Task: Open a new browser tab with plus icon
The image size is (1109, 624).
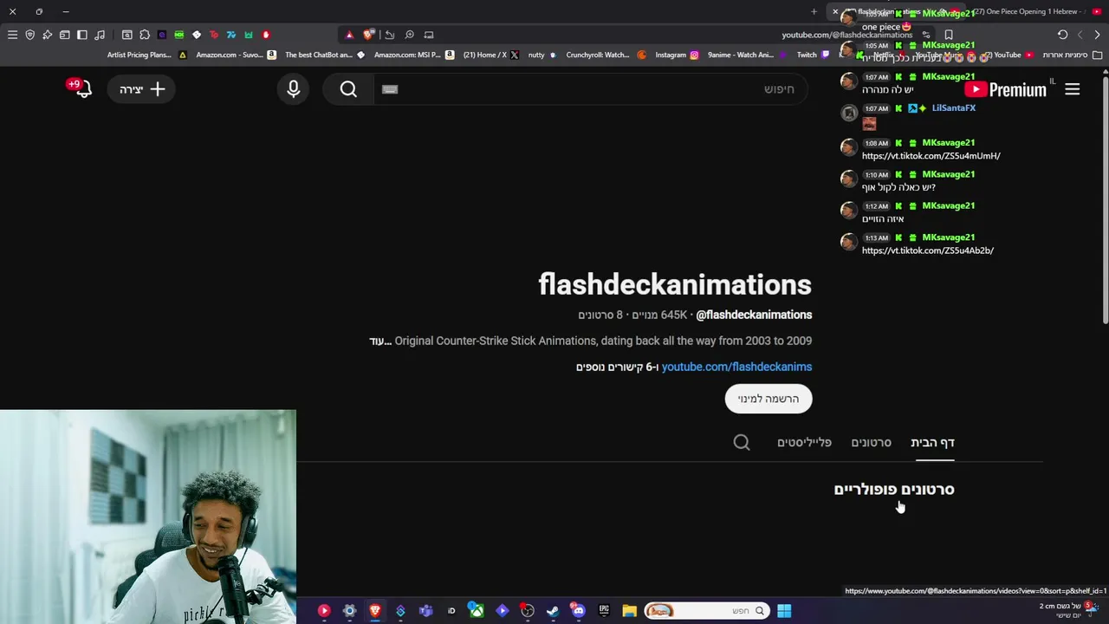Action: (814, 11)
